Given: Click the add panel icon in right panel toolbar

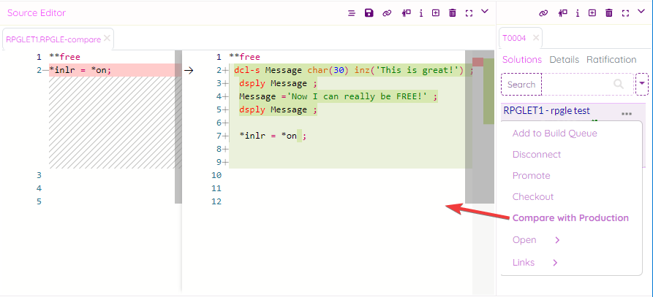Looking at the screenshot, I should 592,13.
